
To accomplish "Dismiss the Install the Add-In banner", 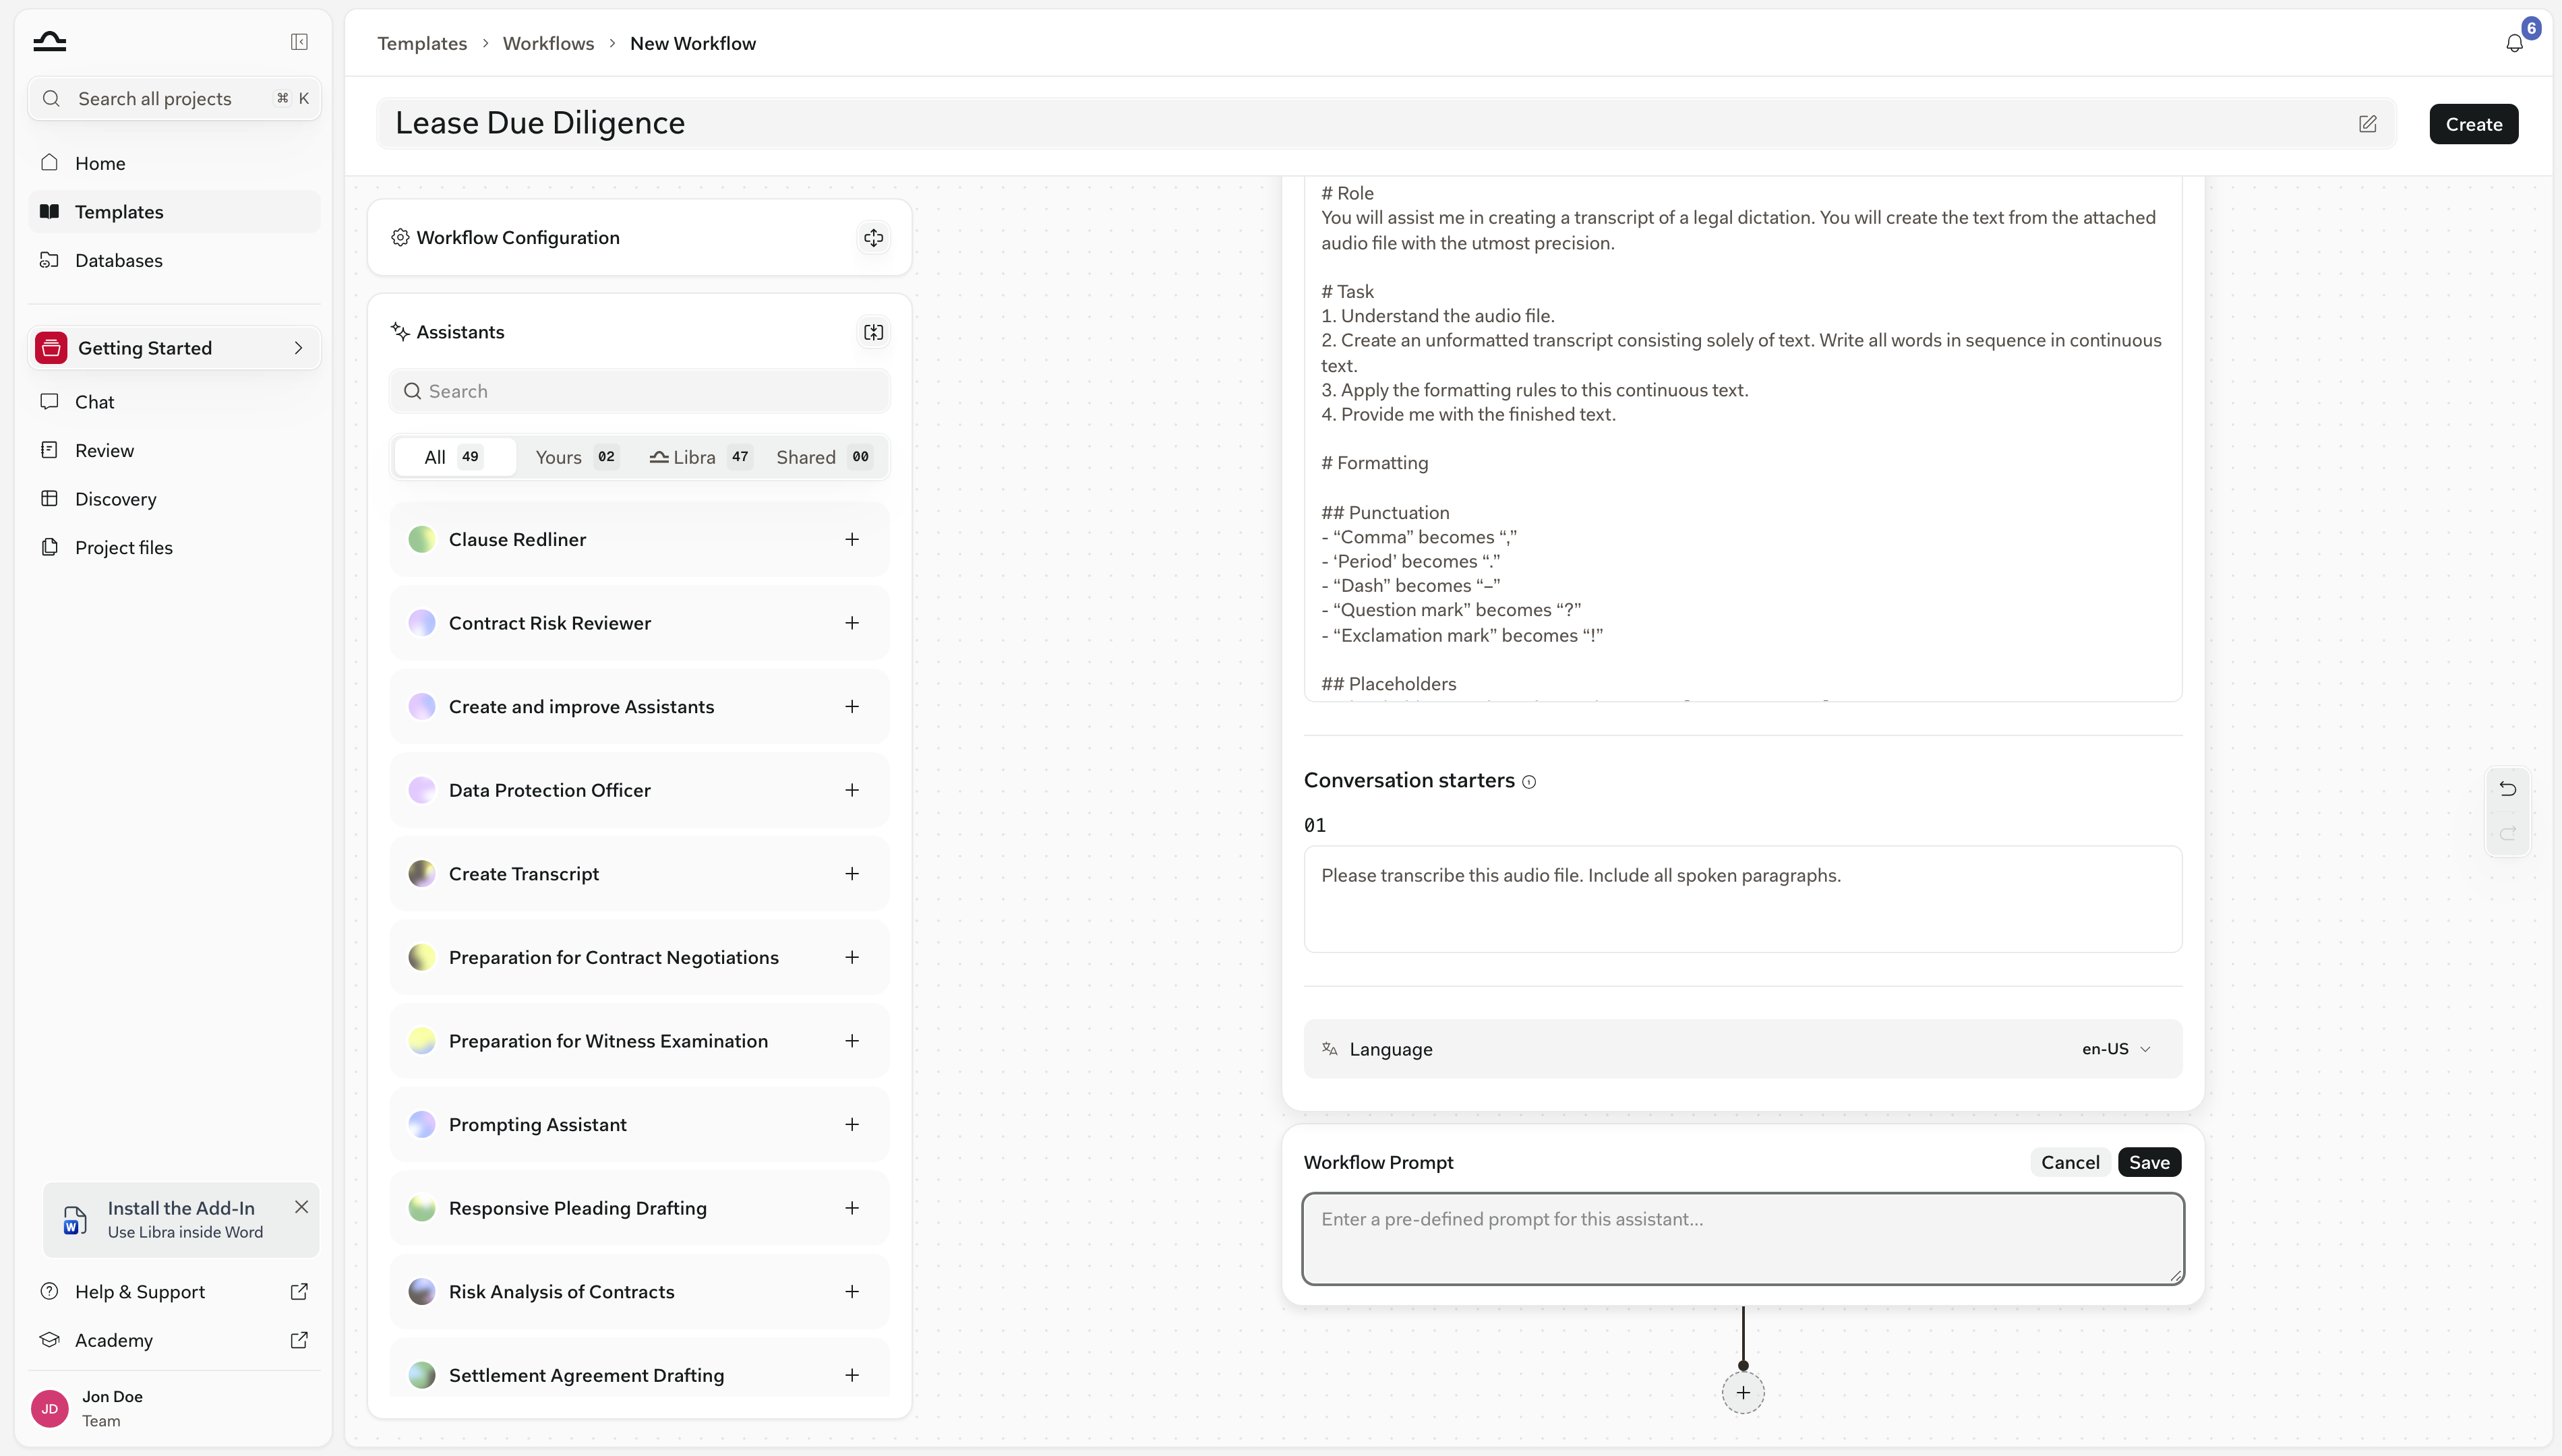I will coord(301,1207).
